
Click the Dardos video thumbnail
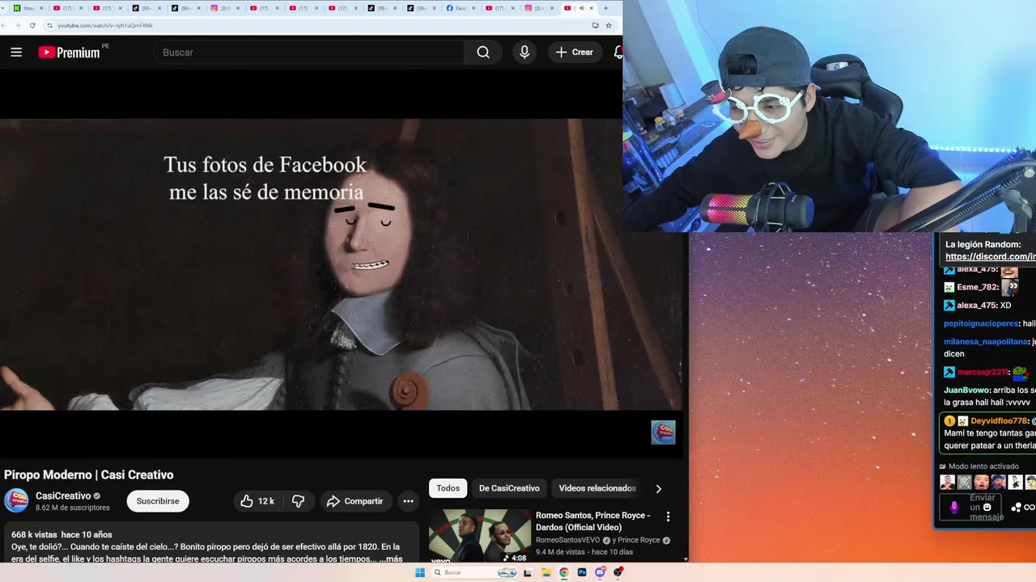click(x=480, y=535)
